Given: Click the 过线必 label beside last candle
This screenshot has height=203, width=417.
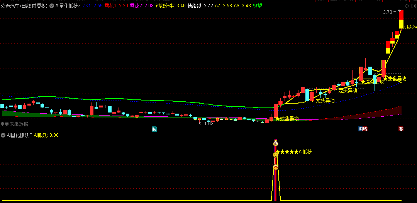Looking at the screenshot, I should click(410, 27).
